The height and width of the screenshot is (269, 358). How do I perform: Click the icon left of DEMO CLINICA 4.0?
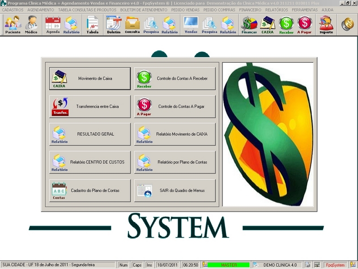[256, 265]
